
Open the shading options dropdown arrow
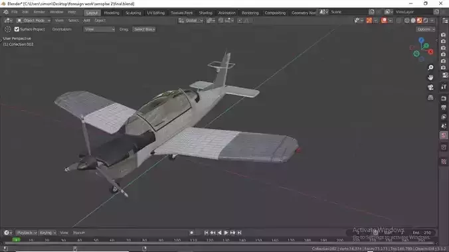pos(432,21)
